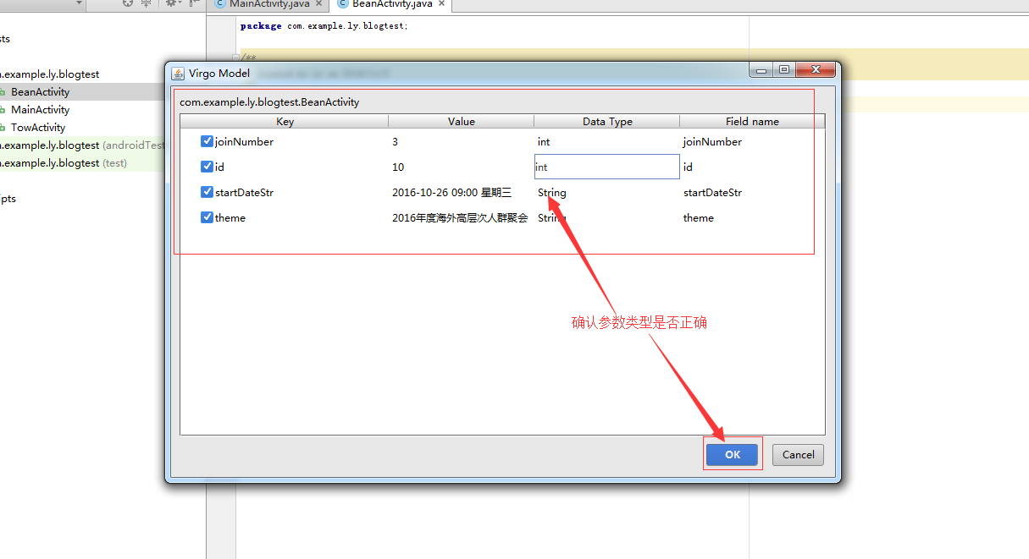
Task: Click the Field name column header
Action: pos(752,122)
